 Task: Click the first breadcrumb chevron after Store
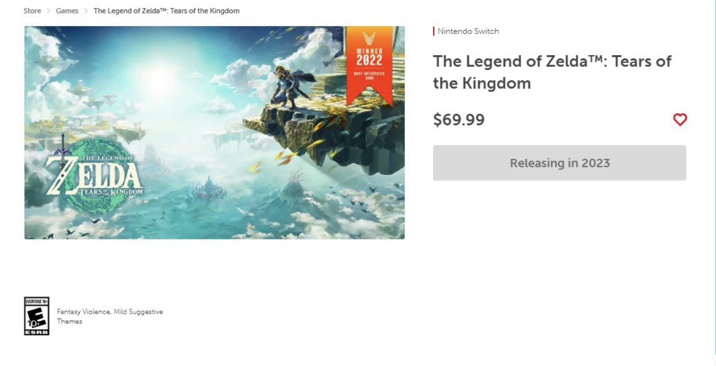[49, 11]
